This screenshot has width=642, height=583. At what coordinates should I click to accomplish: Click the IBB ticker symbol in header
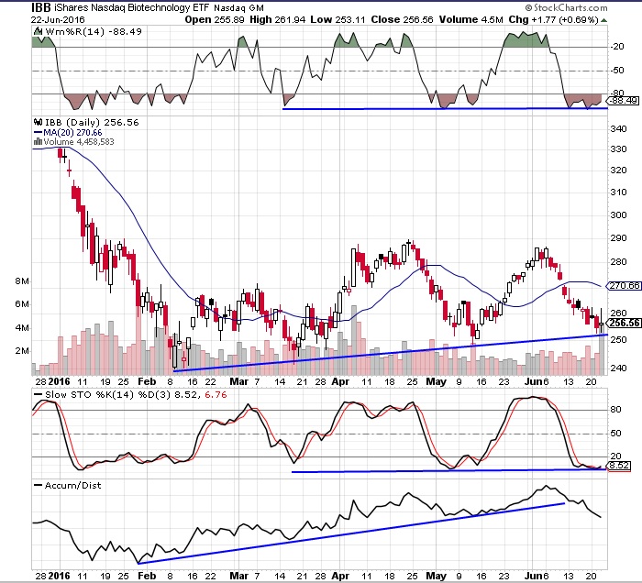click(41, 7)
